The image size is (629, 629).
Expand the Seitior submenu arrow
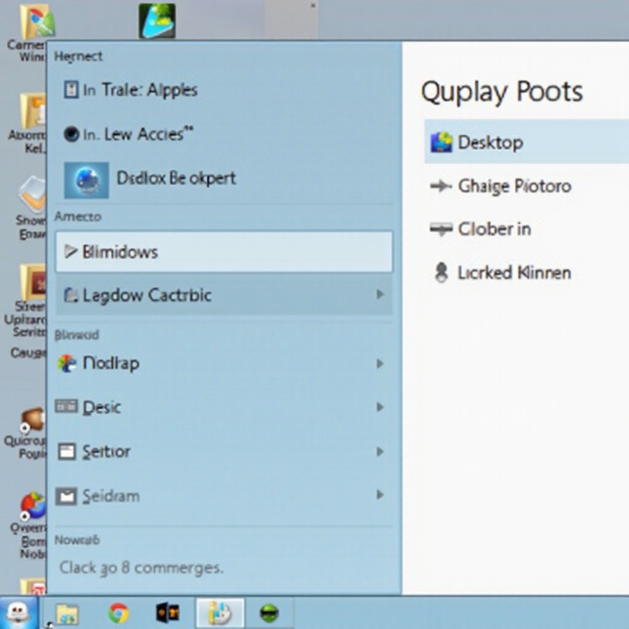click(380, 451)
